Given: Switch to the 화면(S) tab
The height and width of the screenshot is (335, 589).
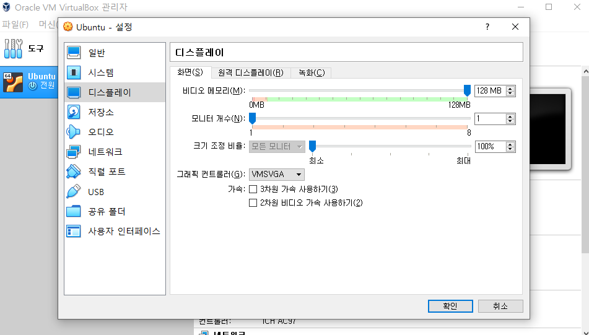Looking at the screenshot, I should 190,72.
